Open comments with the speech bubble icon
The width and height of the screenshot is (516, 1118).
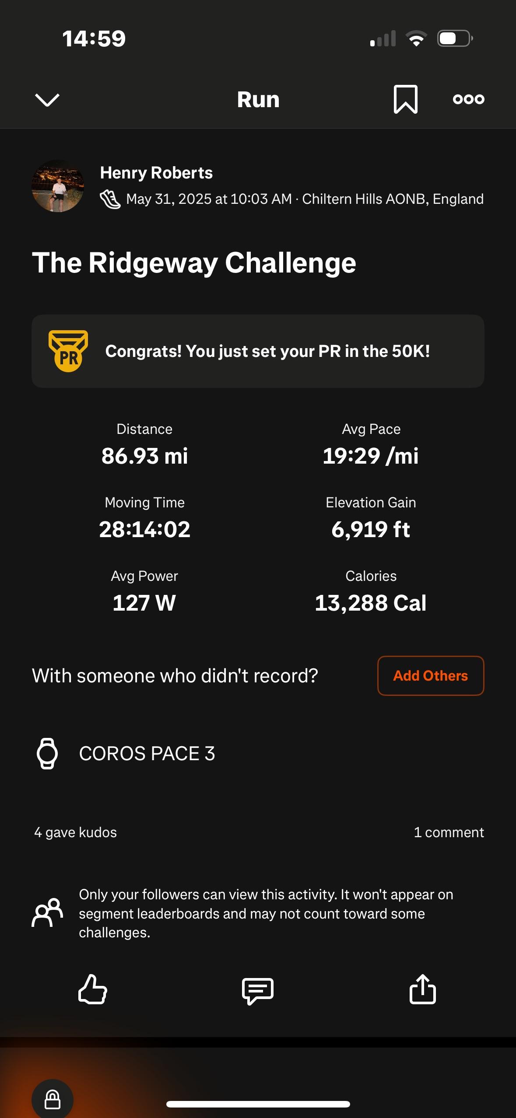coord(258,990)
